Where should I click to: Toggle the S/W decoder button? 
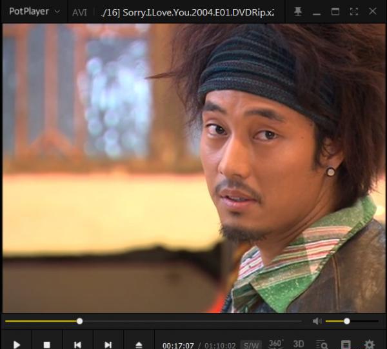[x=251, y=345]
